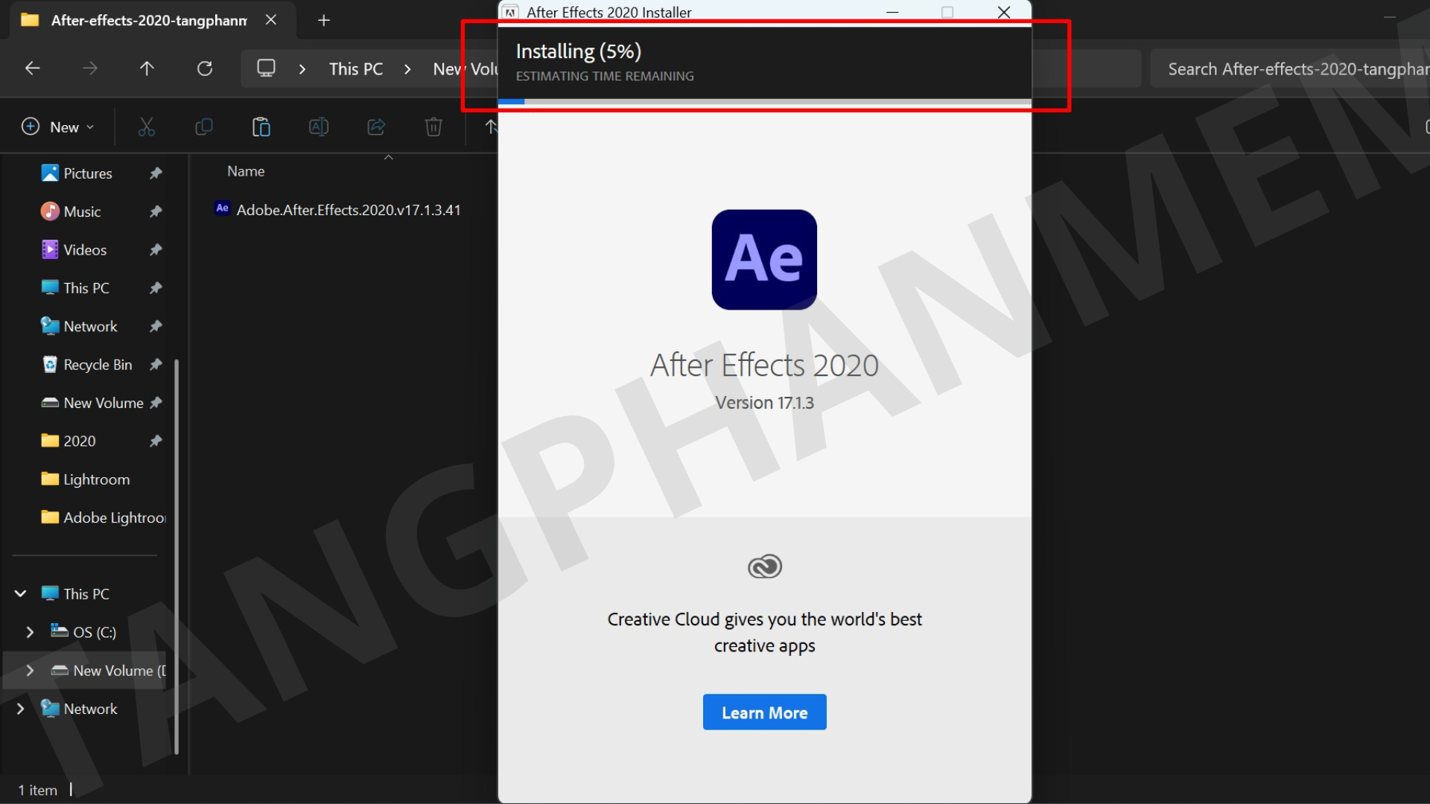The image size is (1430, 804).
Task: Minimize the After Effects 2020 Installer
Action: point(892,12)
